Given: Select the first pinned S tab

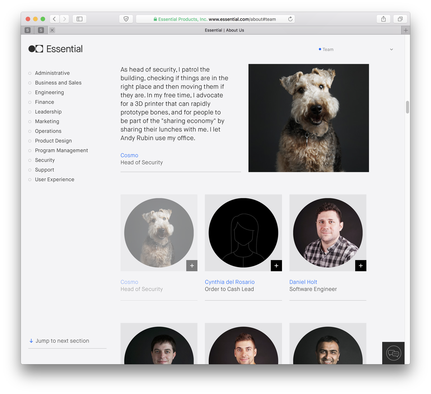Looking at the screenshot, I should coord(28,30).
